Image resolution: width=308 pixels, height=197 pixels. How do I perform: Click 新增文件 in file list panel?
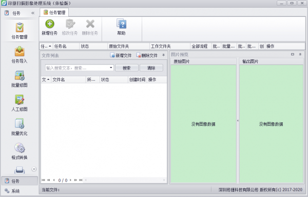pos(121,55)
